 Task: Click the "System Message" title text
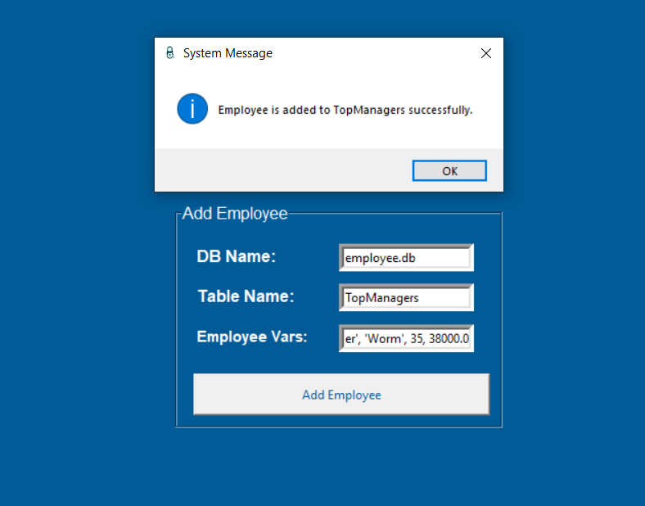[x=228, y=53]
